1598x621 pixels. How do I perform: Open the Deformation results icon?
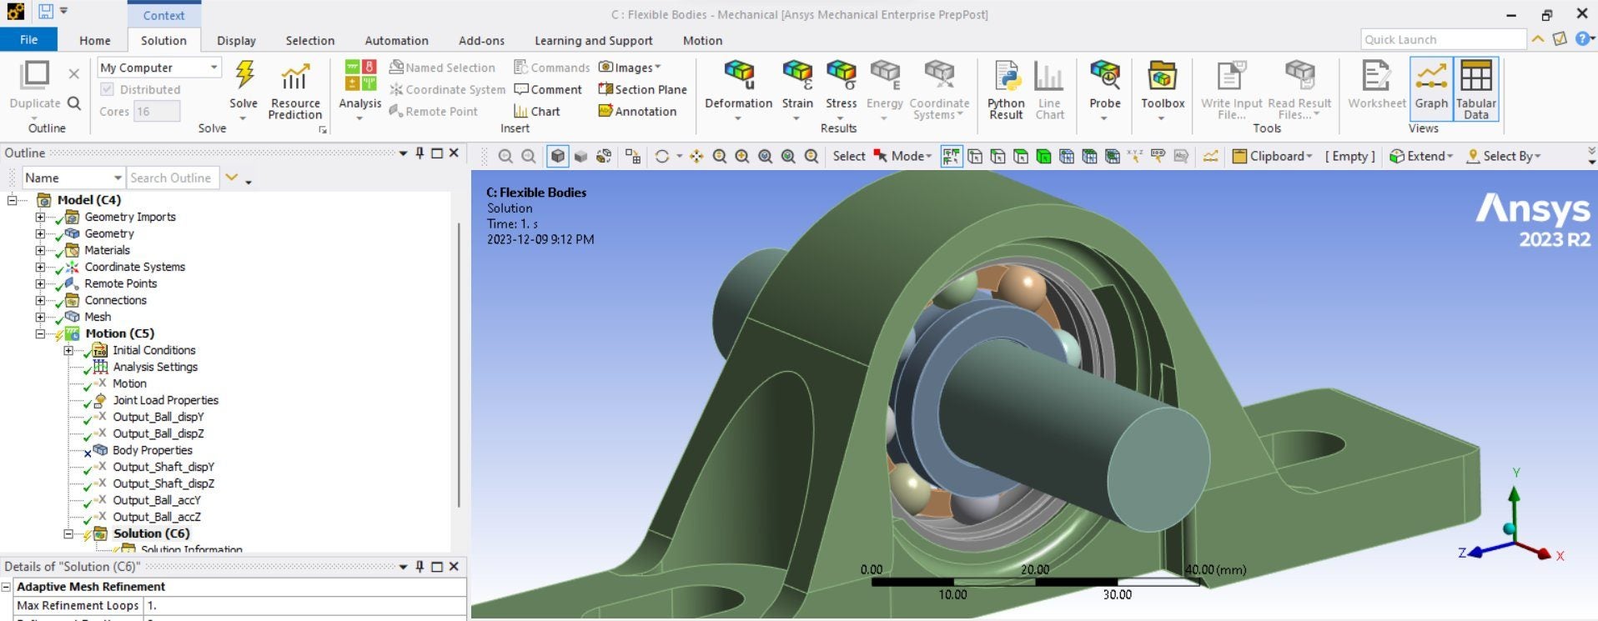click(x=738, y=76)
